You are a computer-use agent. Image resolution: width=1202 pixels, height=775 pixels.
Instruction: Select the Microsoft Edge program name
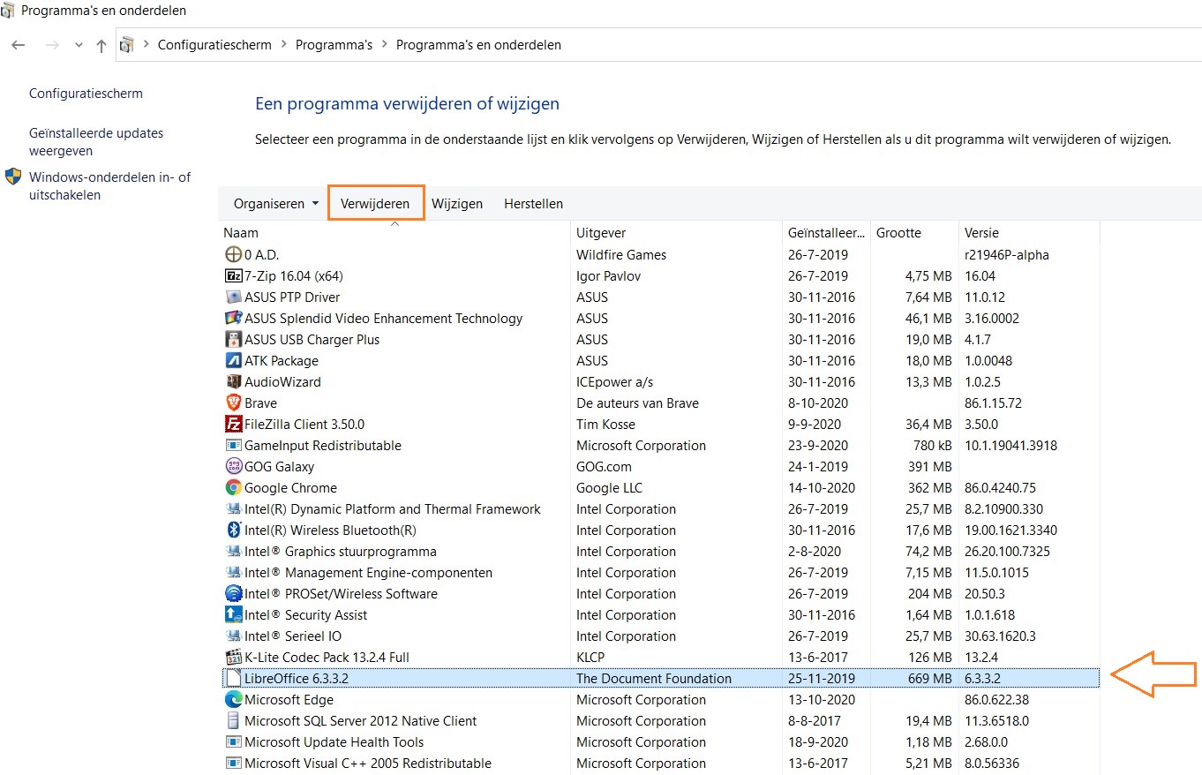[289, 700]
